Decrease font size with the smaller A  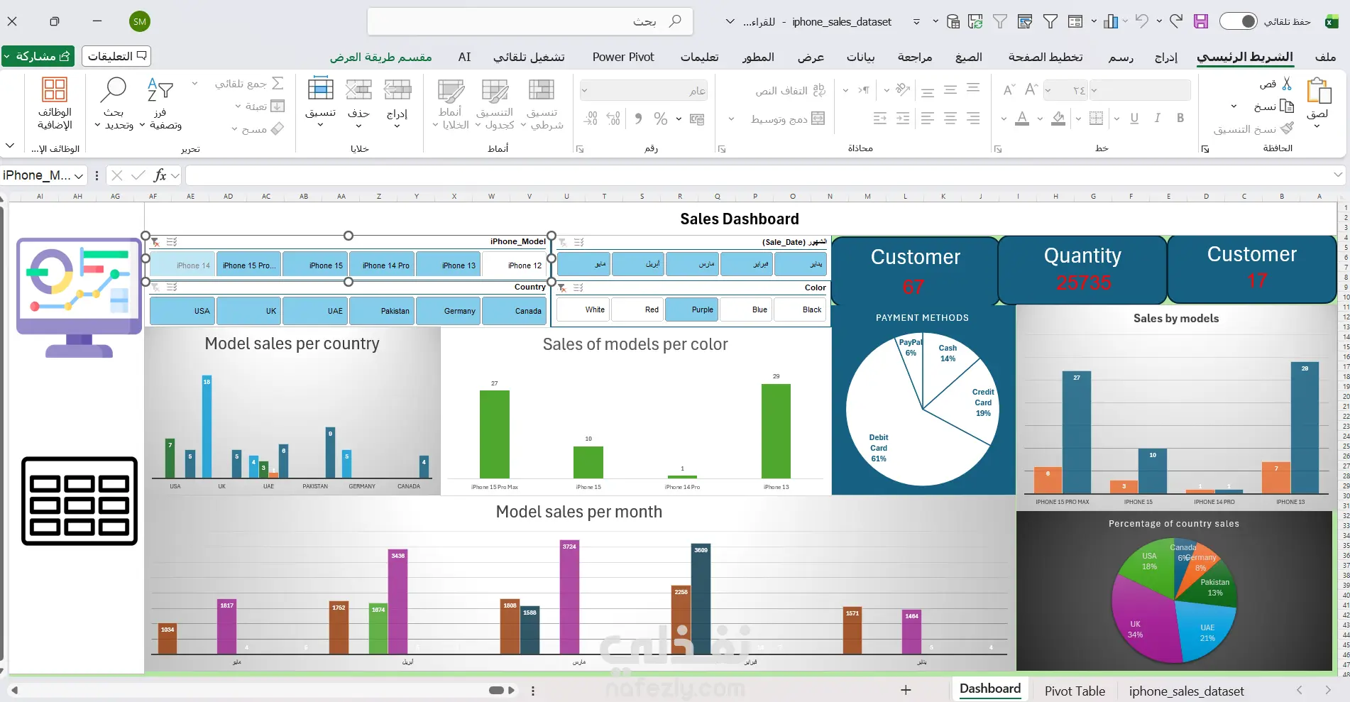tap(1009, 90)
